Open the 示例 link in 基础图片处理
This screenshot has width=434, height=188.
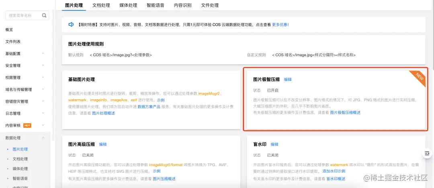pos(160,100)
